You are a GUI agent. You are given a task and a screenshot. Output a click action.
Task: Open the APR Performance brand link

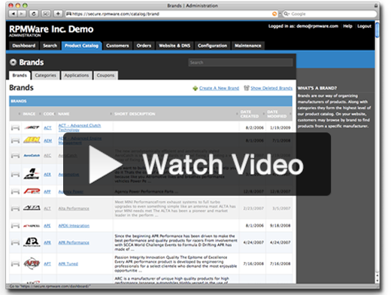point(74,242)
